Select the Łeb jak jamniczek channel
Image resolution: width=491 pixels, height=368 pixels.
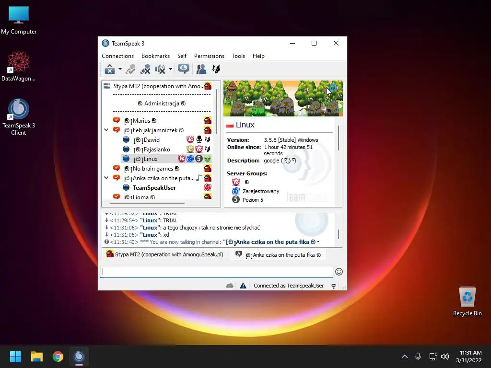162,130
